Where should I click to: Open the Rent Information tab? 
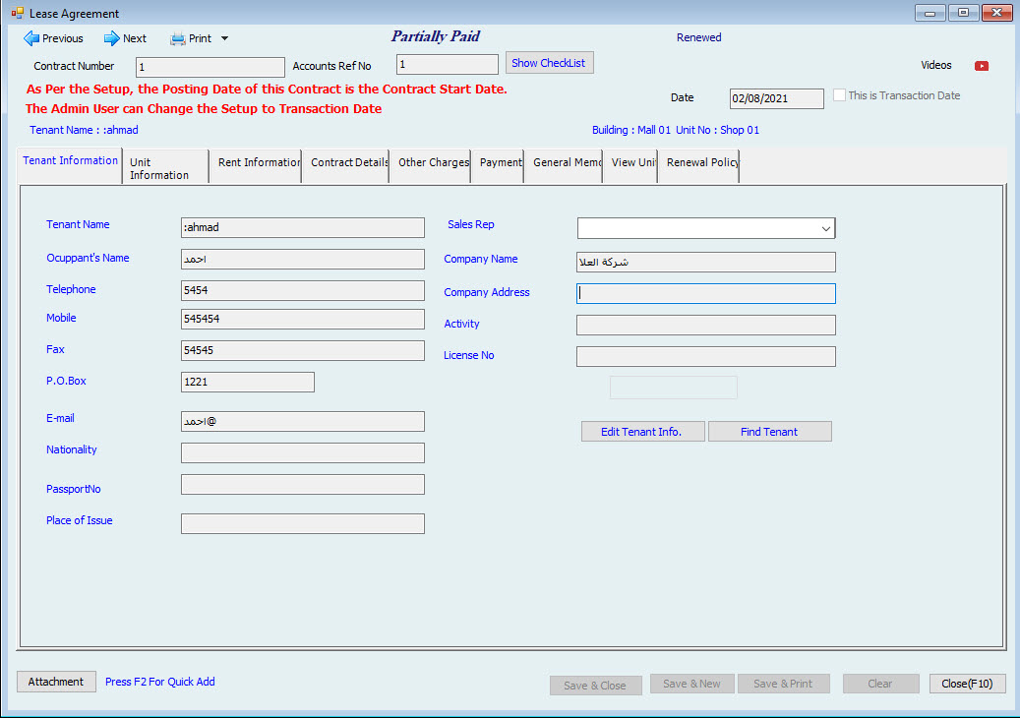coord(258,163)
